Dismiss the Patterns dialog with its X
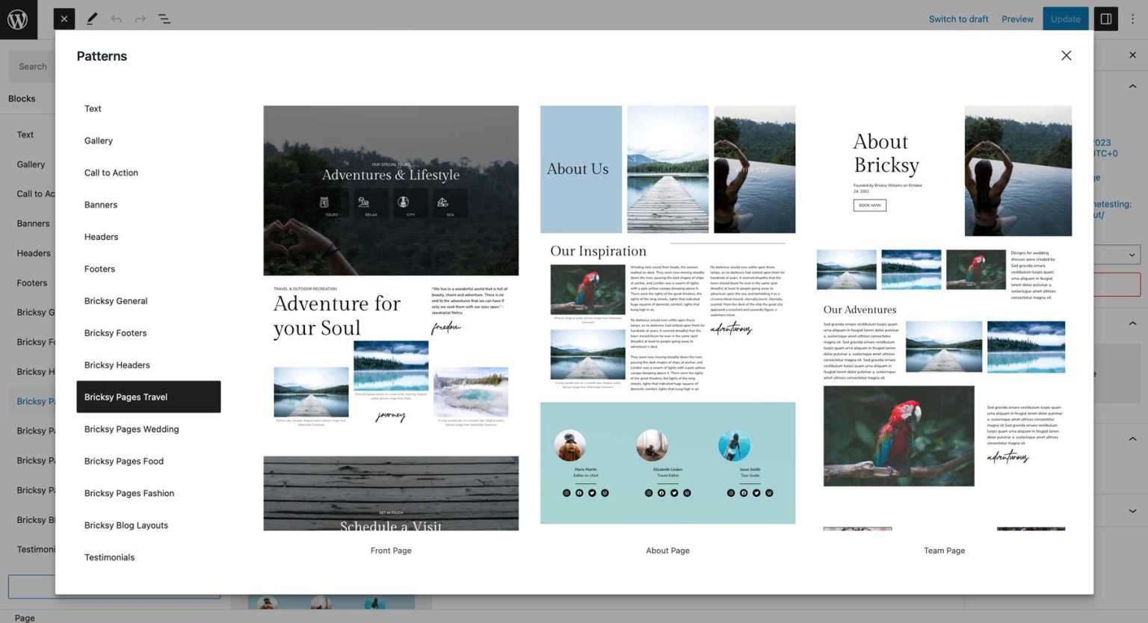This screenshot has height=623, width=1148. point(1066,55)
